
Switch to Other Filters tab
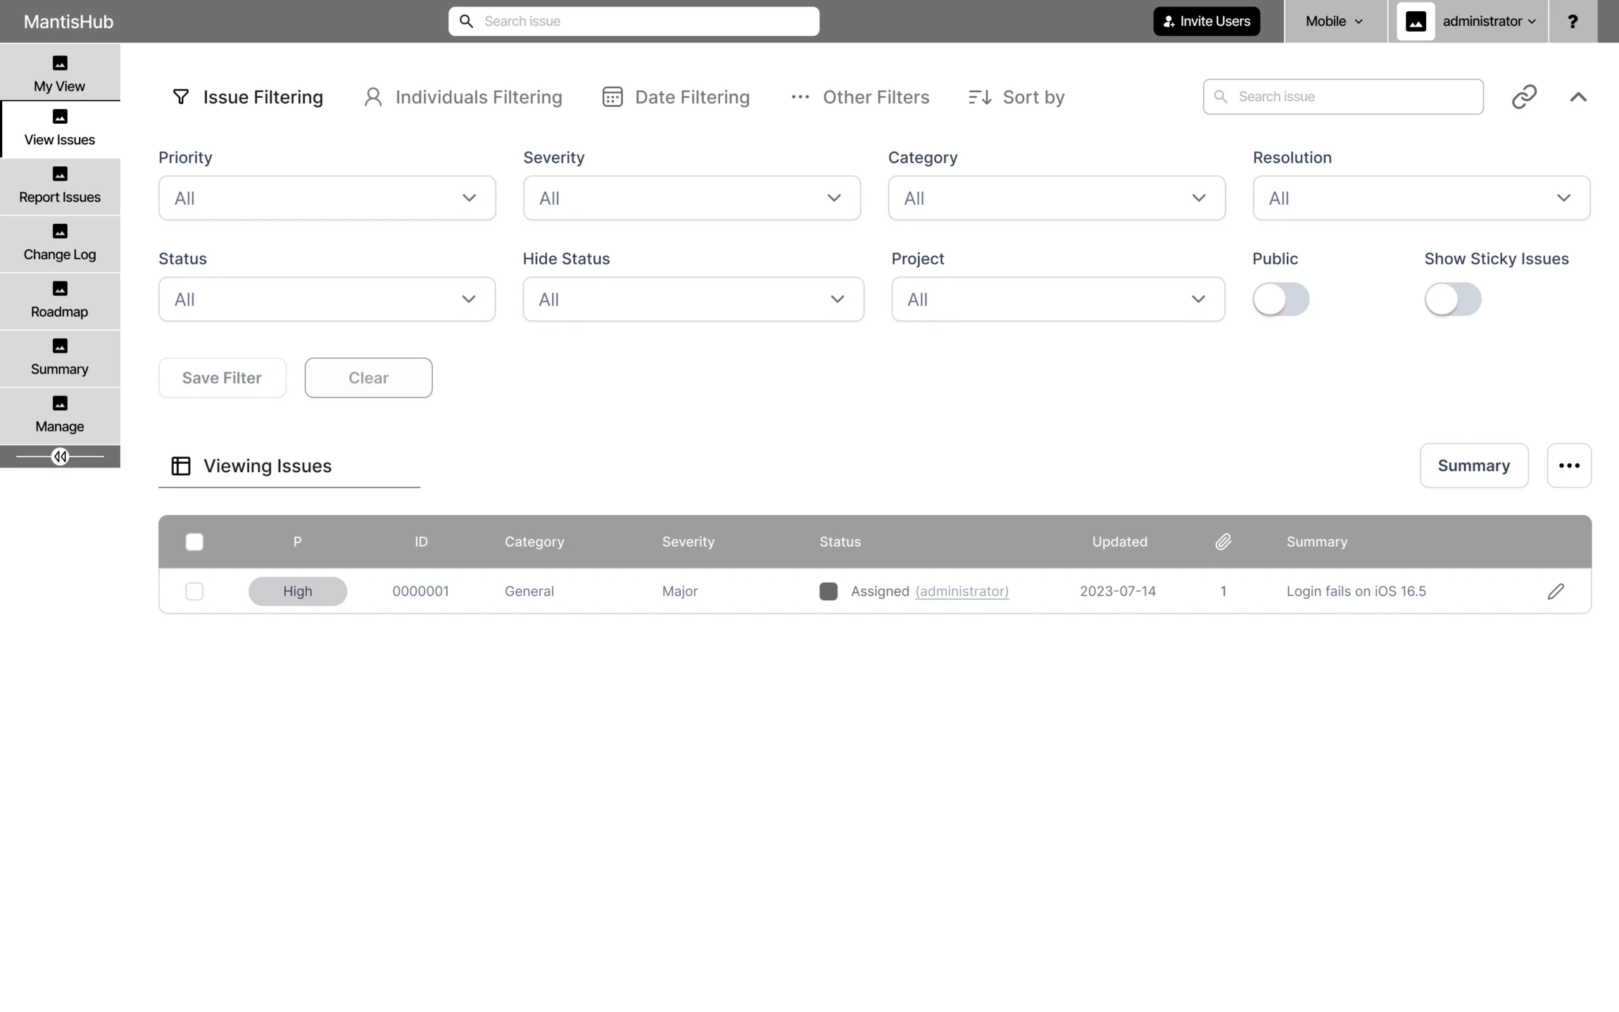pos(859,97)
